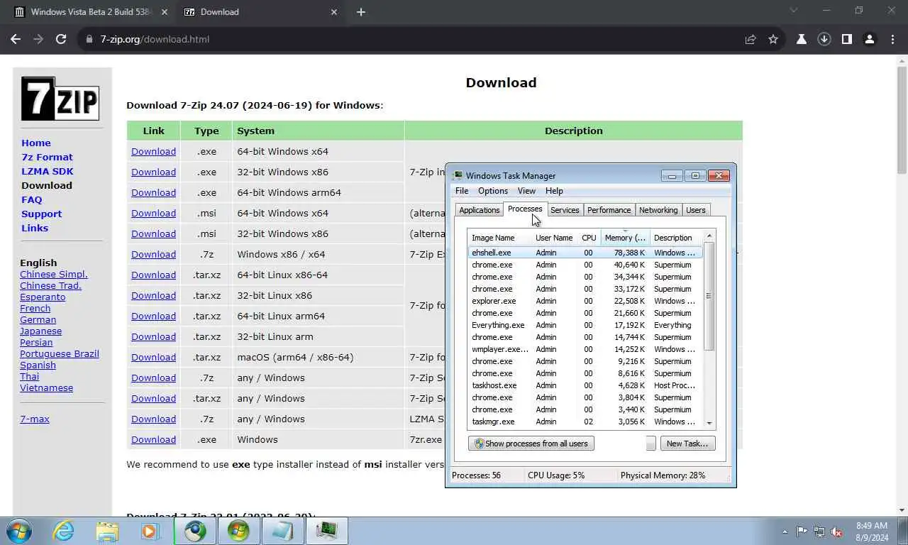Click the extension icon next to bookmark star

(802, 39)
